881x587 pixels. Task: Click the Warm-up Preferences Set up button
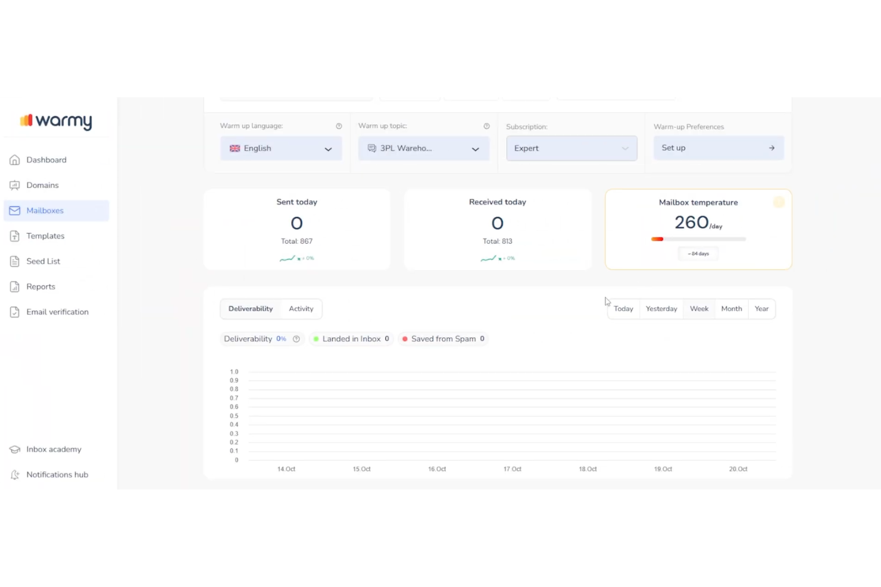(718, 147)
